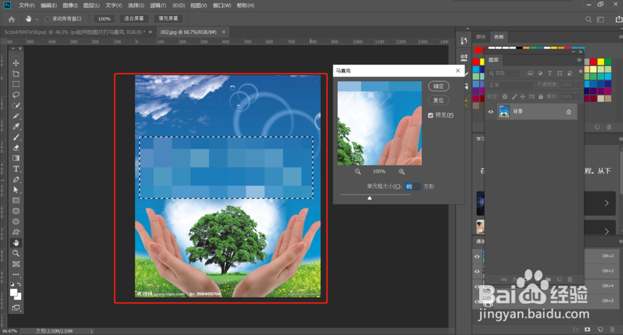
Task: Lock all layer attributes padlock
Action: pyautogui.click(x=540, y=96)
